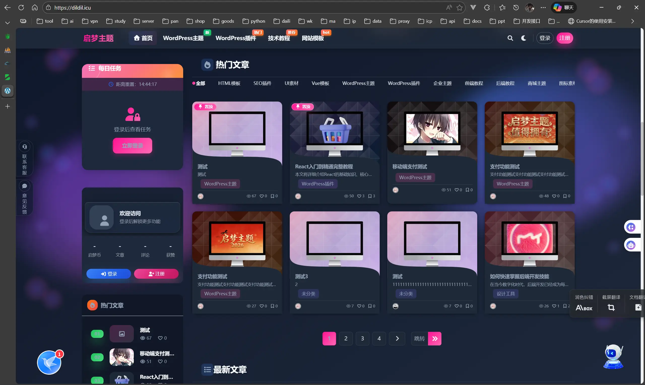Viewport: 645px width, 385px height.
Task: Expand vertical tabs chevron at top-left
Action: pos(8,23)
